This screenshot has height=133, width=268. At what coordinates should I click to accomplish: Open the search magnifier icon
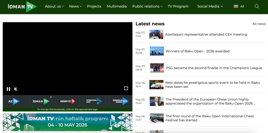click(x=257, y=7)
